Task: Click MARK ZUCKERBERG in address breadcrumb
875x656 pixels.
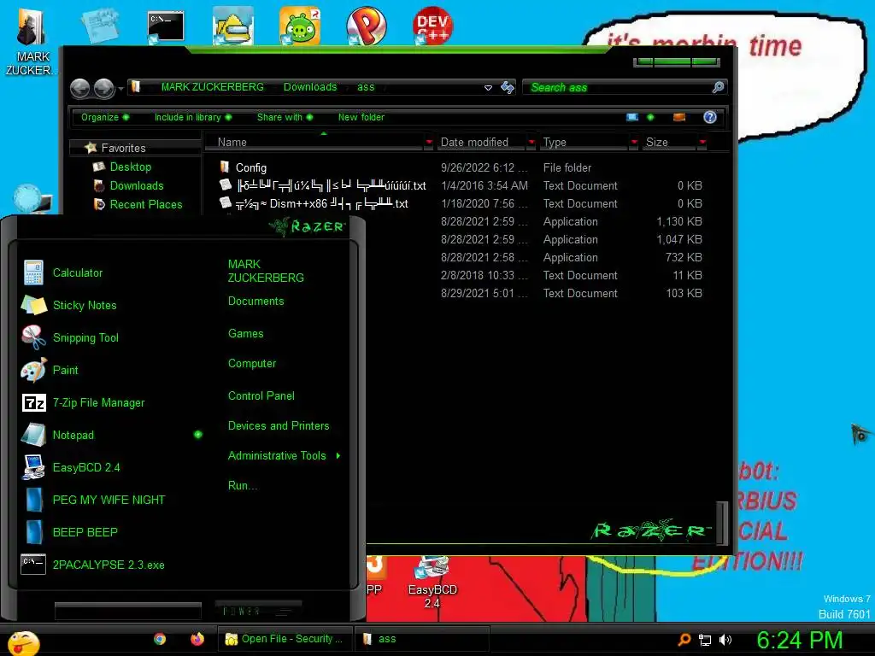Action: pyautogui.click(x=212, y=87)
